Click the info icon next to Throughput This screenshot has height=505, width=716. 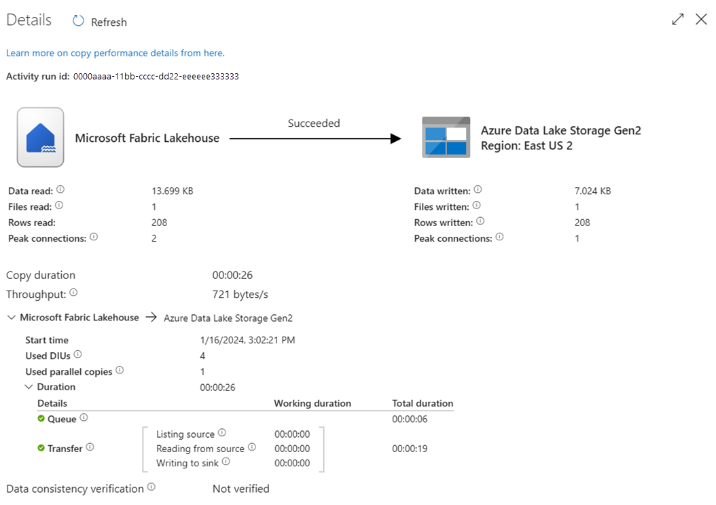coord(73,292)
